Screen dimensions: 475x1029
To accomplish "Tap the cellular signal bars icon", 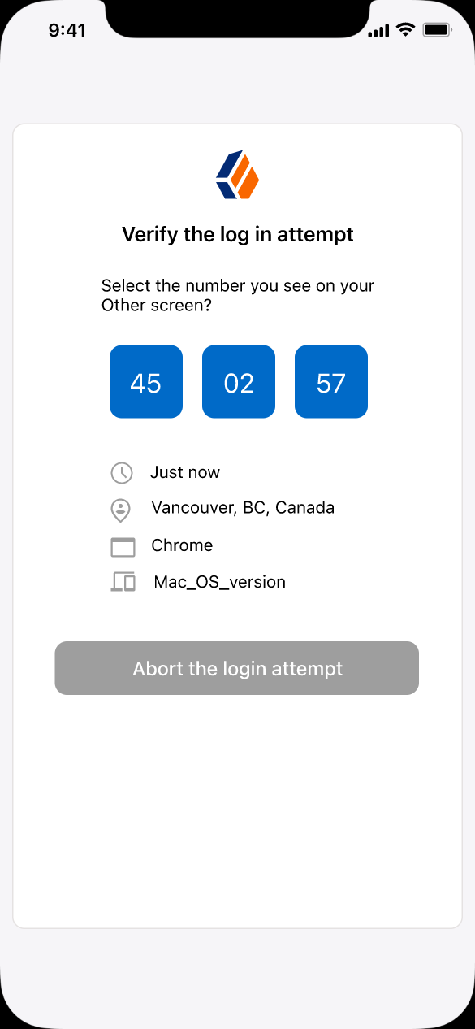I will click(x=378, y=31).
